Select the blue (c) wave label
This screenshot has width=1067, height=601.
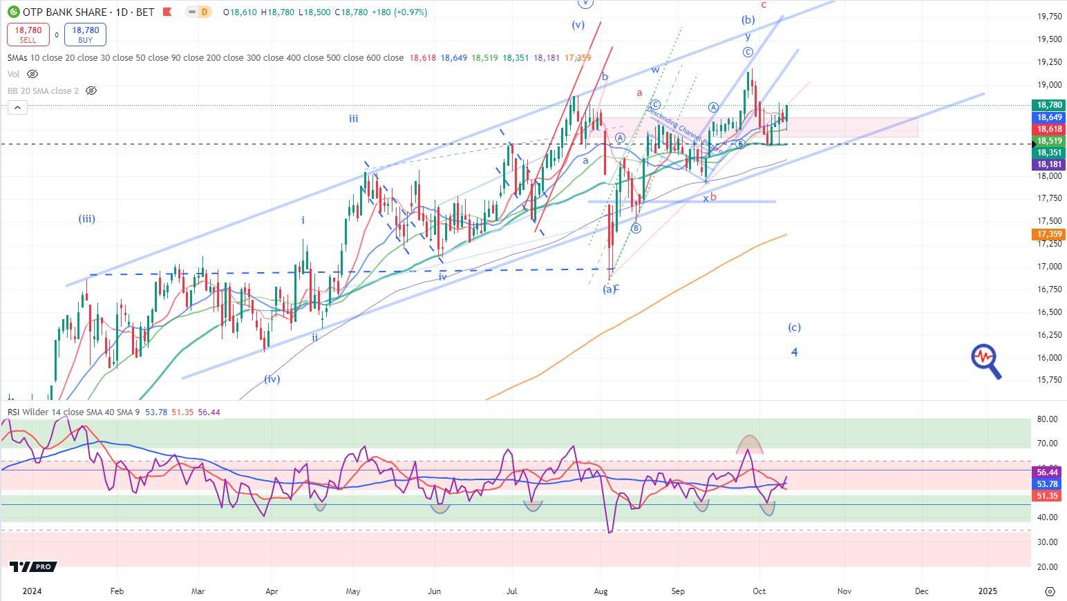tap(795, 327)
